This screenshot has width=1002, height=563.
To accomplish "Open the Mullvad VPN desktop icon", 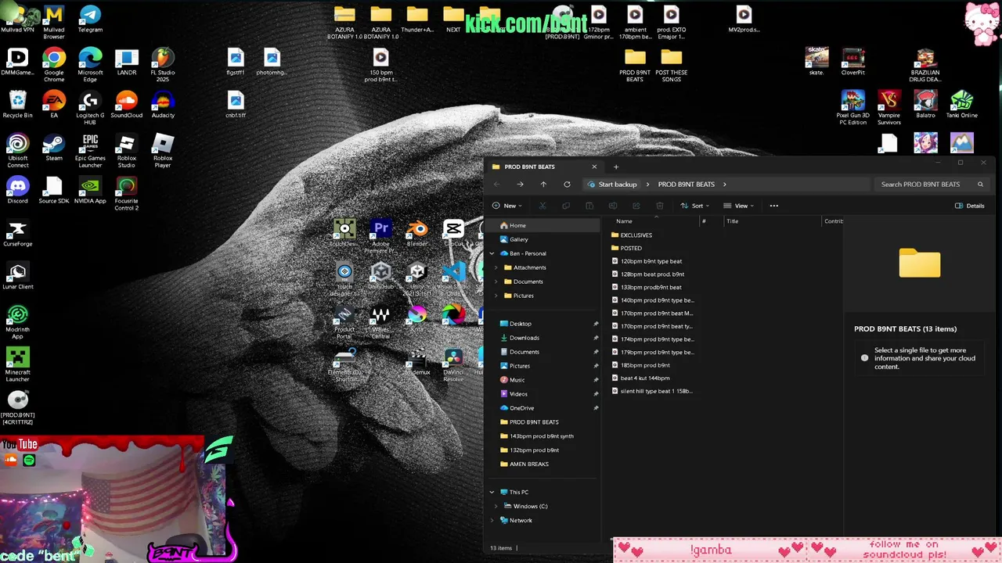I will 17,20.
